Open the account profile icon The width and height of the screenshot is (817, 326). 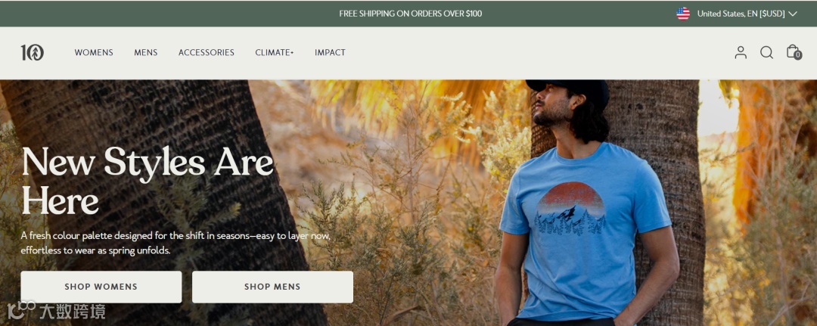(x=741, y=52)
